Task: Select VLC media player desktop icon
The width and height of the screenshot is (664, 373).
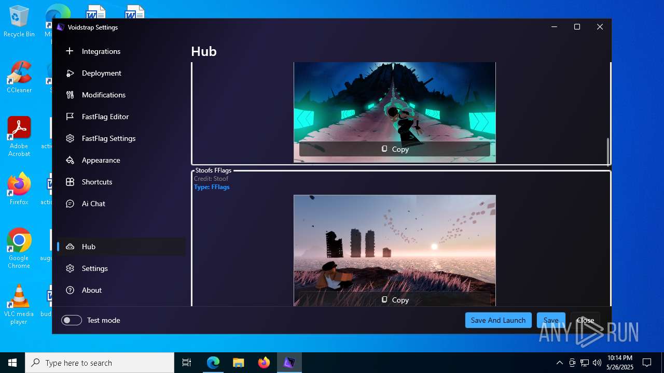Action: click(x=19, y=305)
